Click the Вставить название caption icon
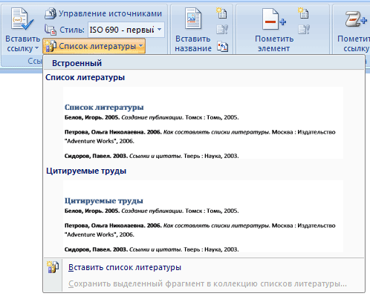This screenshot has width=370, height=302. 193,19
